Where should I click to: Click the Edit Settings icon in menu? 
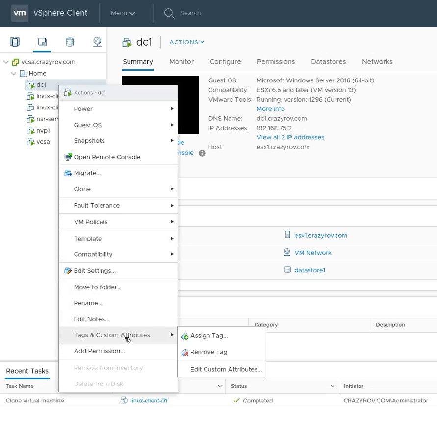68,271
